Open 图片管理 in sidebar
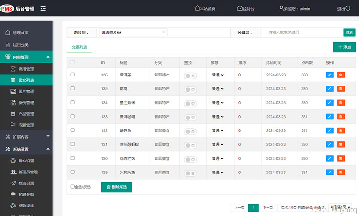Image resolution: width=359 pixels, height=216 pixels. pos(26,91)
